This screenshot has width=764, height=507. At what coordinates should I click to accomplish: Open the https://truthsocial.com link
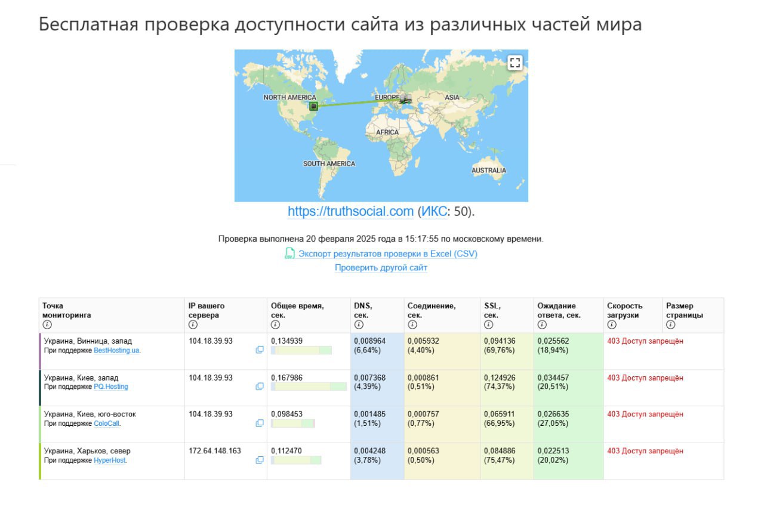[350, 212]
